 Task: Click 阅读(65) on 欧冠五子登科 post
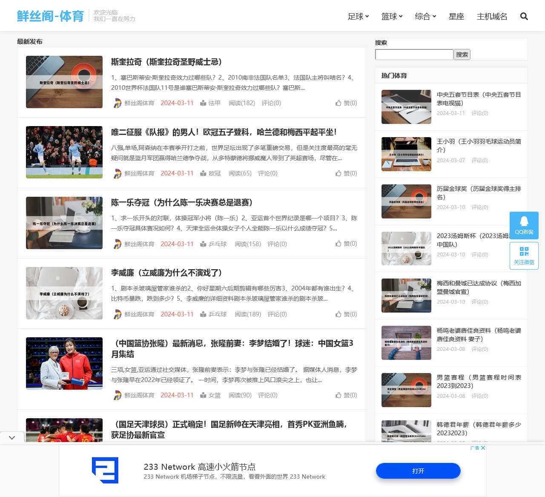coord(240,173)
